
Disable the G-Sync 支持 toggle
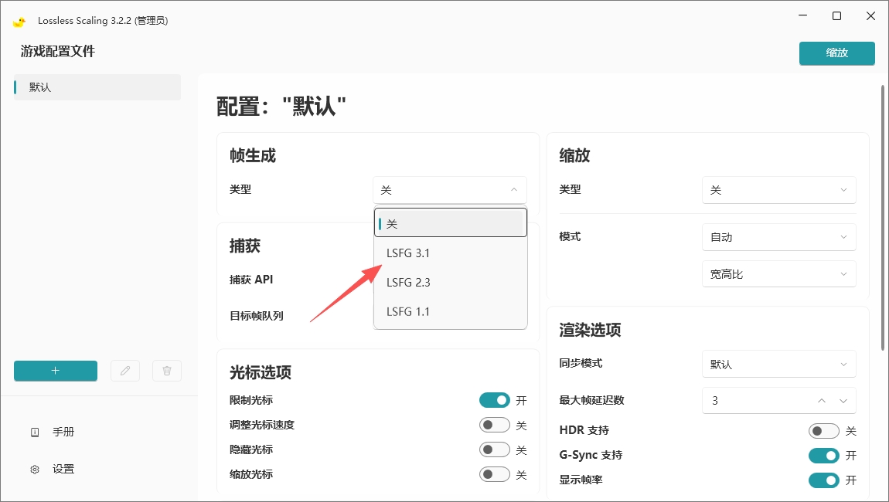point(824,456)
